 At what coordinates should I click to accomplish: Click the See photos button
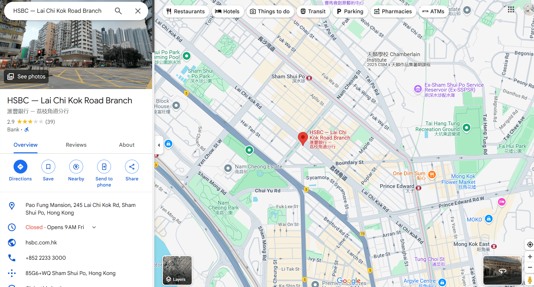pos(26,77)
